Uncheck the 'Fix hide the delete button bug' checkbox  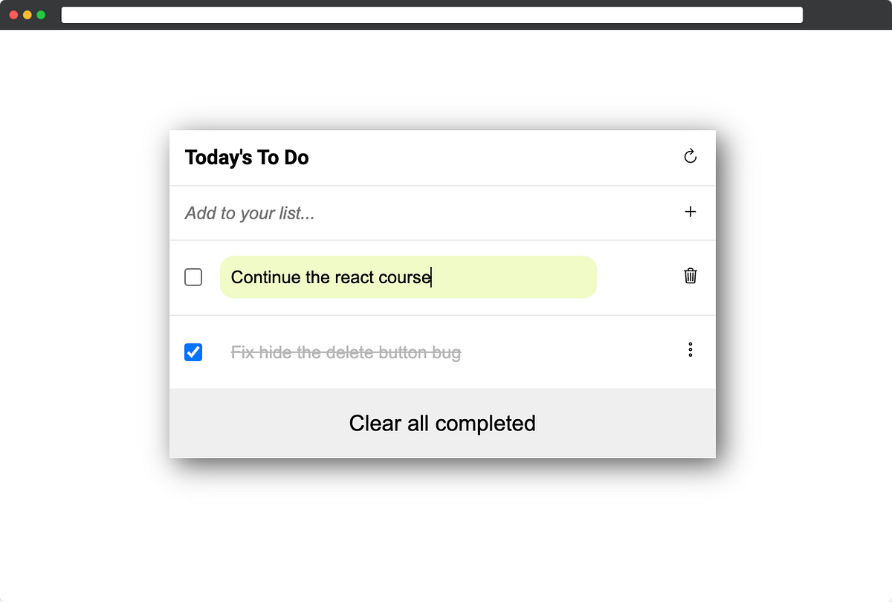pos(193,352)
